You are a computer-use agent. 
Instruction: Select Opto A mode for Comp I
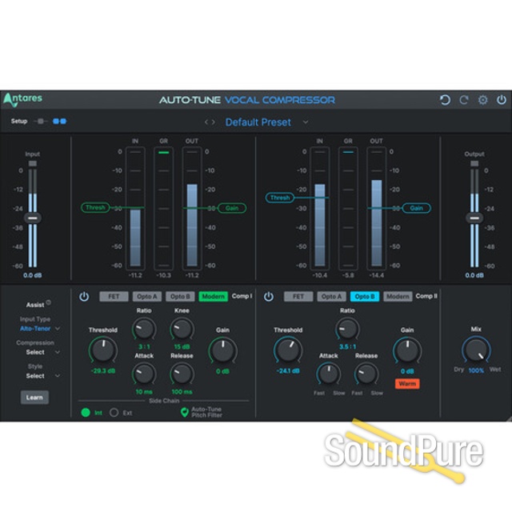pyautogui.click(x=147, y=297)
